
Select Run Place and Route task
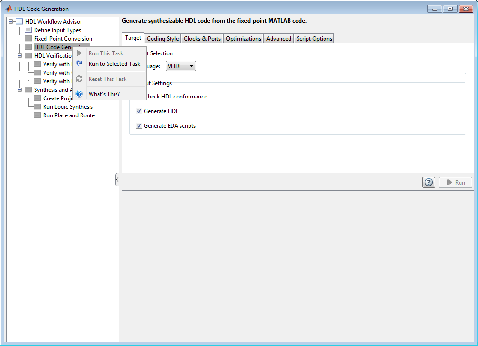69,115
